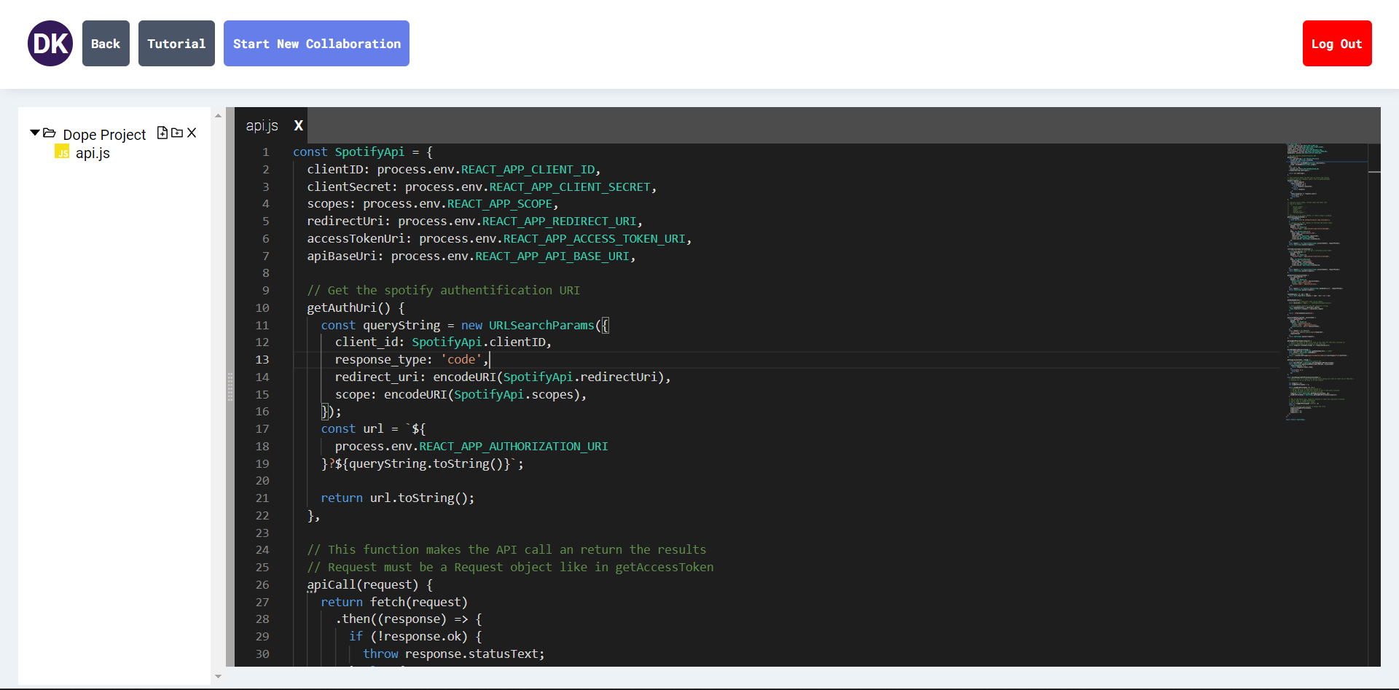Click the apiCall(request) method name
Image resolution: width=1399 pixels, height=690 pixels.
pyautogui.click(x=363, y=585)
